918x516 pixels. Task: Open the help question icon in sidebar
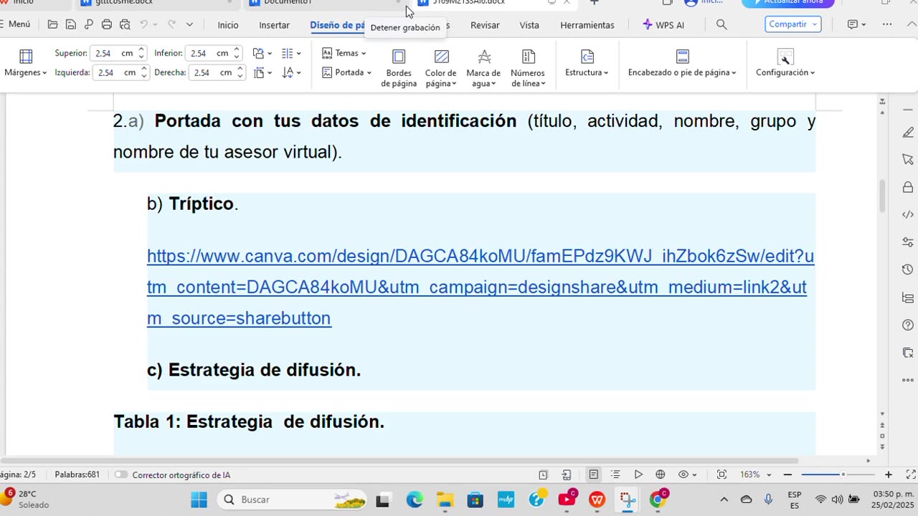(908, 325)
